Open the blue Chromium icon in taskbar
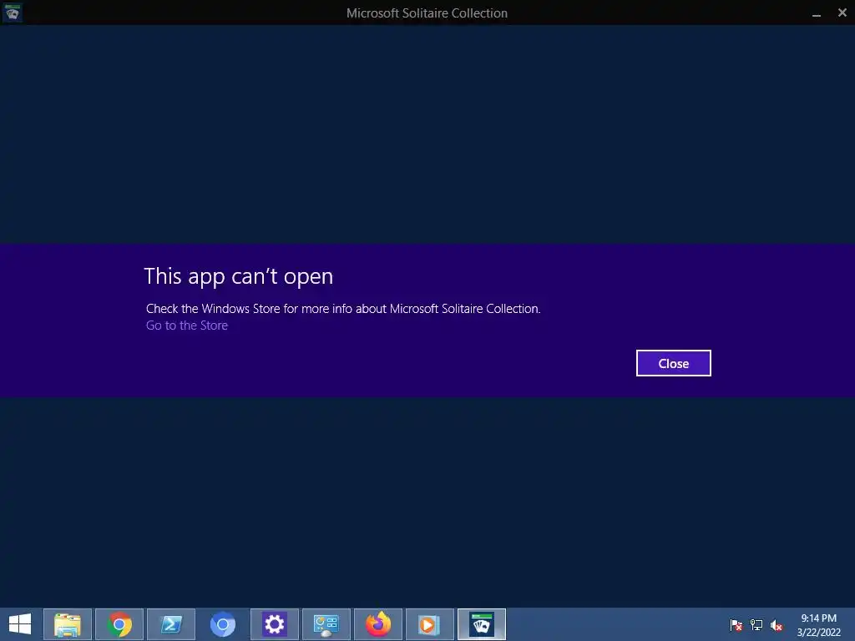The image size is (855, 641). pyautogui.click(x=222, y=624)
